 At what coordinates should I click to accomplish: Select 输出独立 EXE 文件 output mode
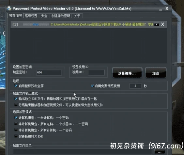(x=16, y=99)
